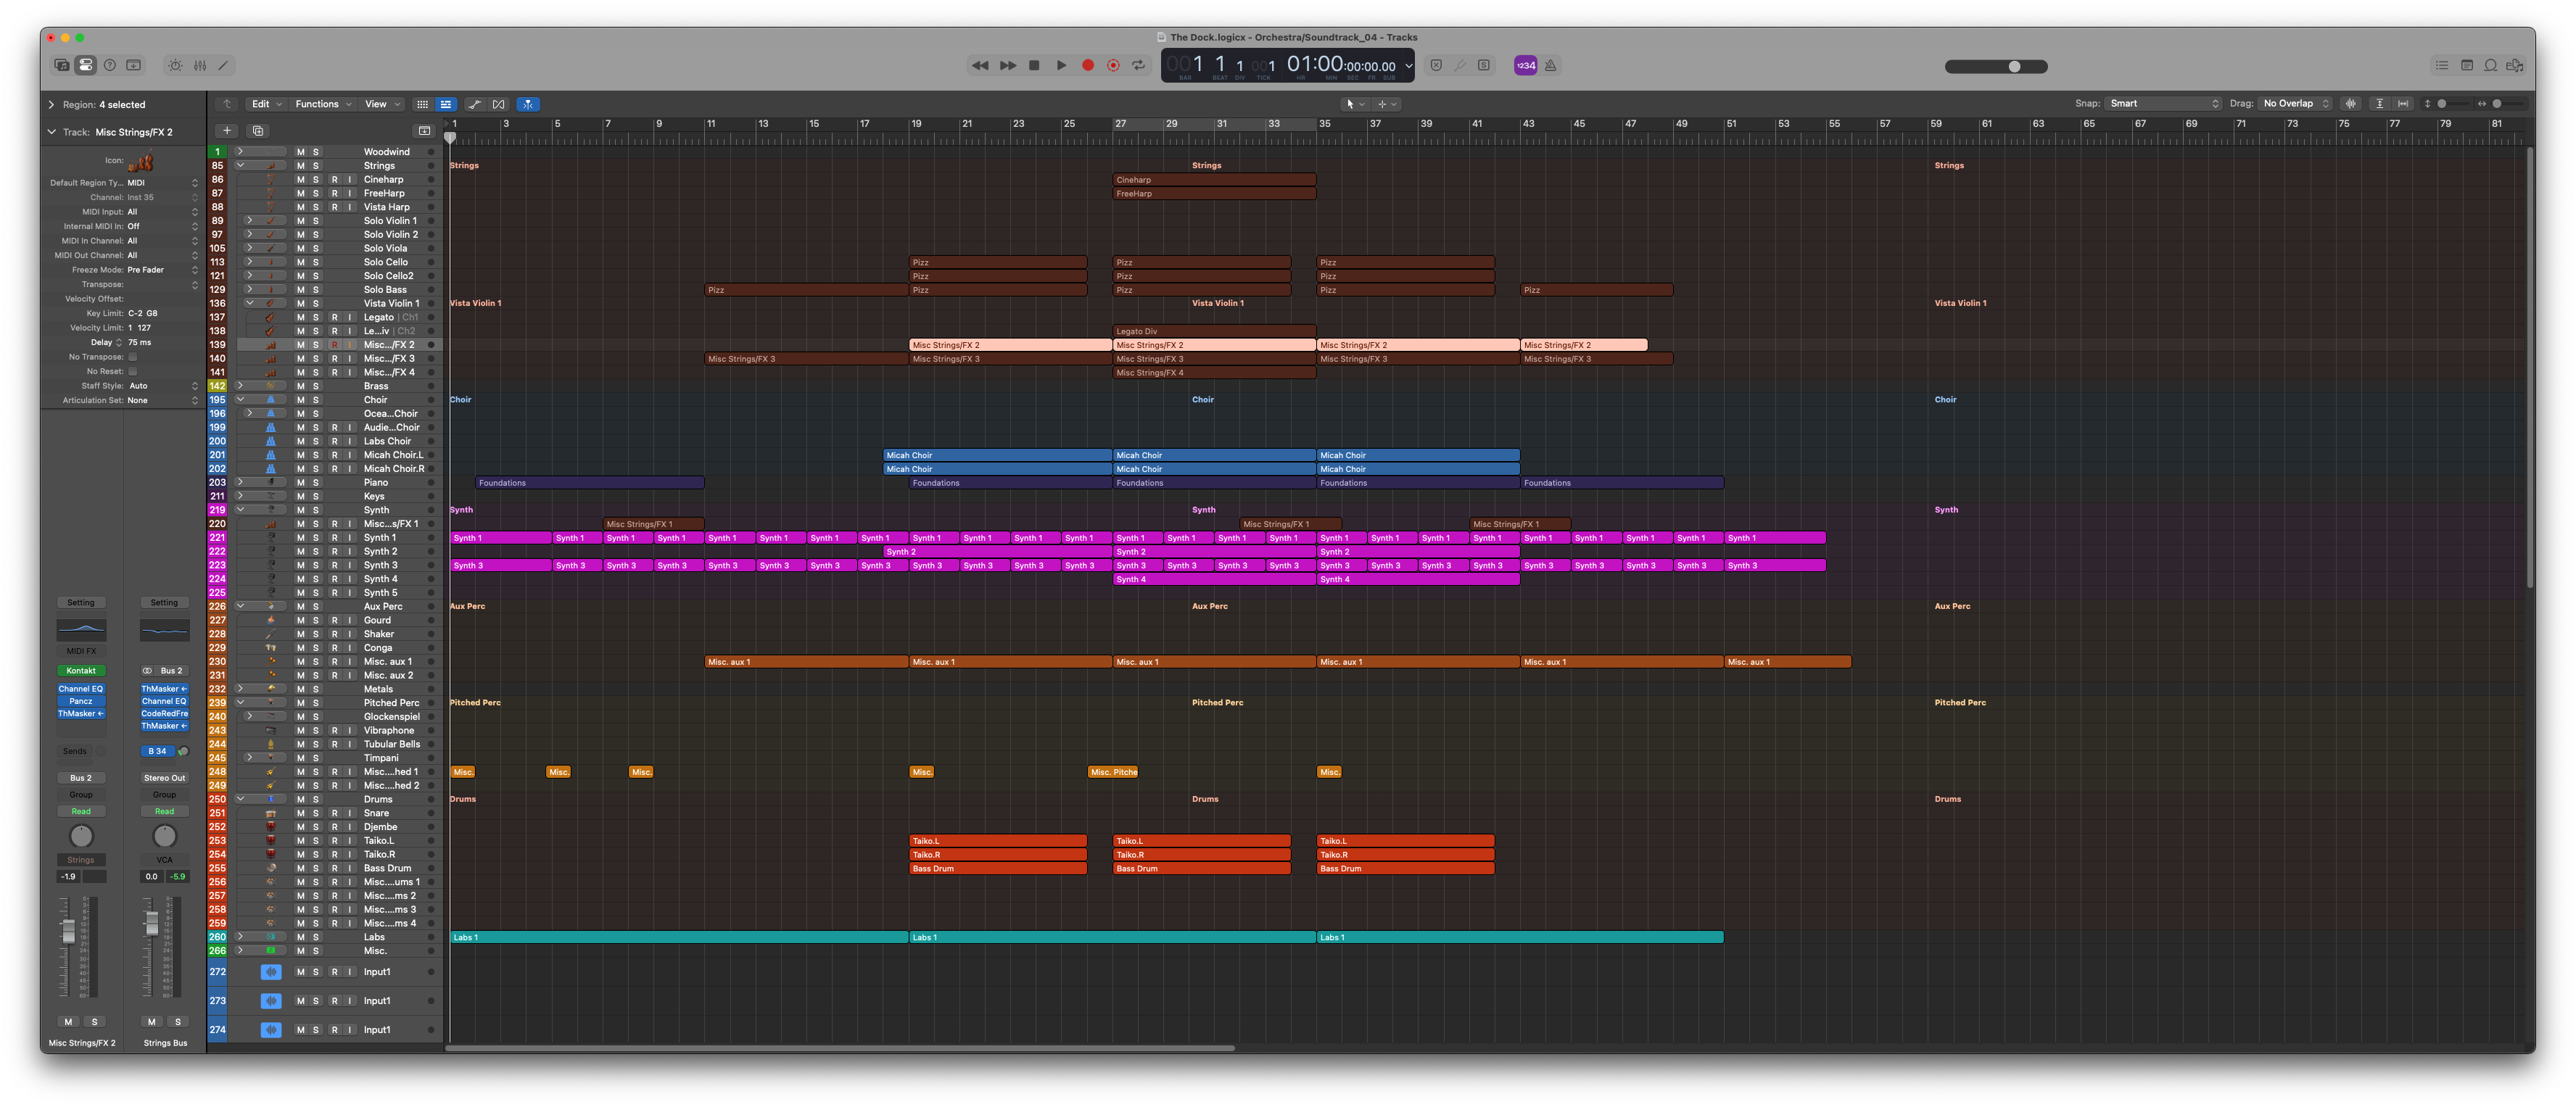Toggle the Cycle mode button
This screenshot has width=2576, height=1107.
click(x=1138, y=65)
